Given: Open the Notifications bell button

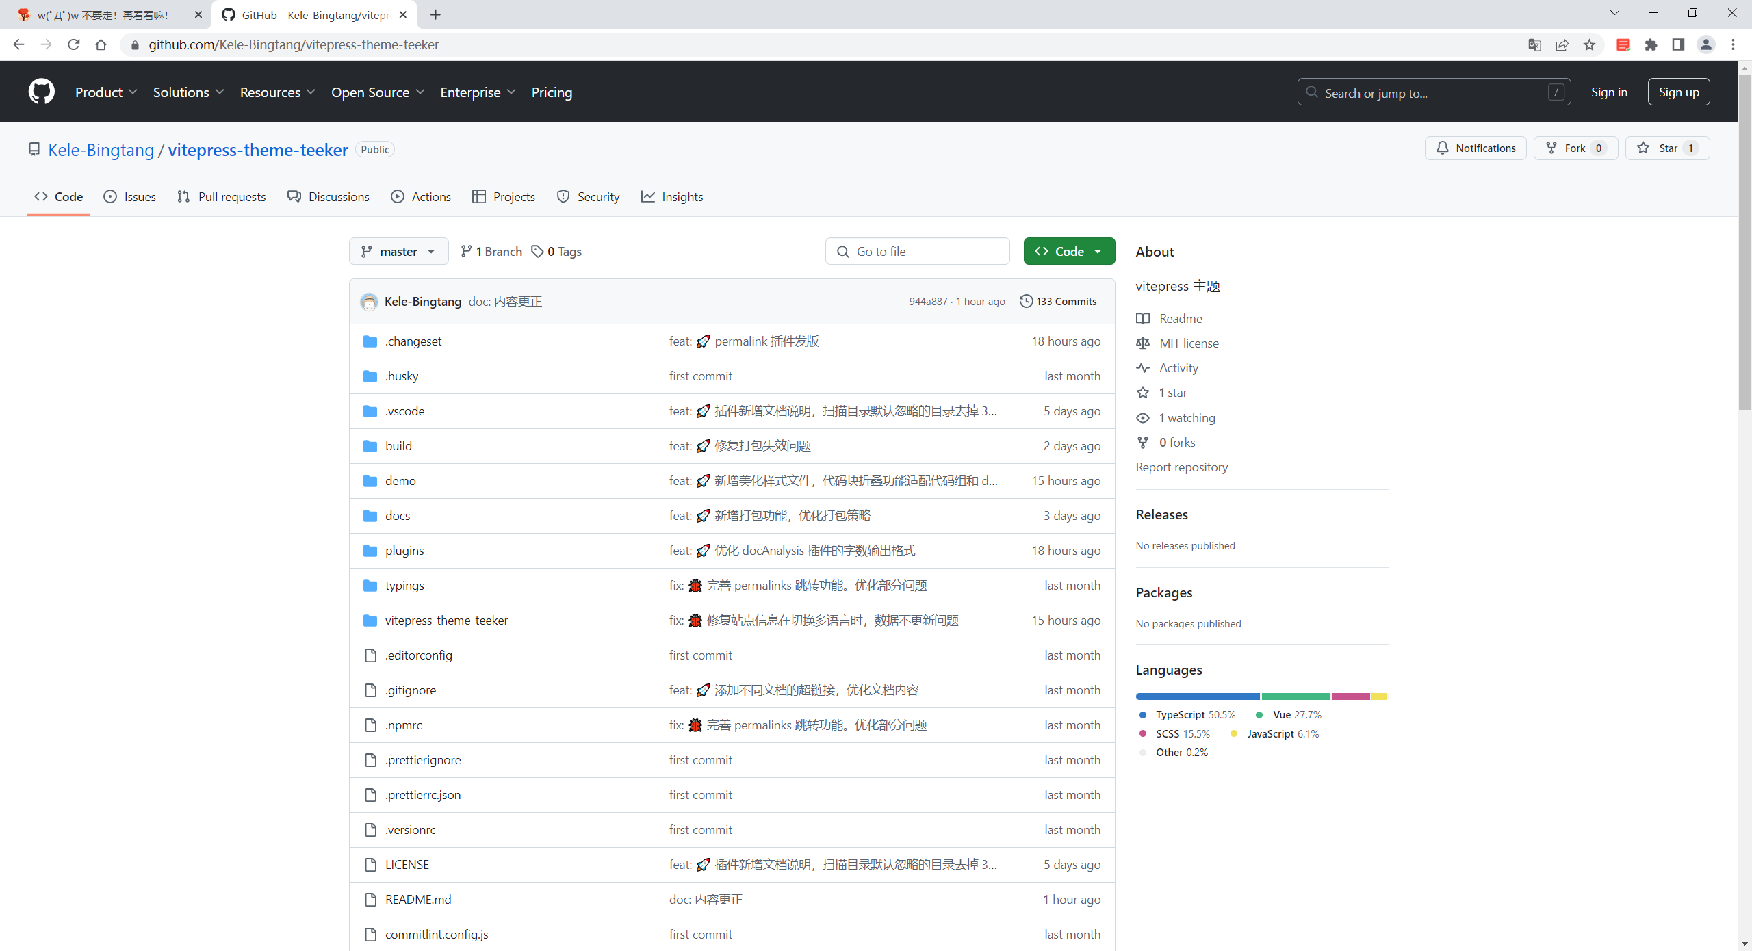Looking at the screenshot, I should (1476, 148).
